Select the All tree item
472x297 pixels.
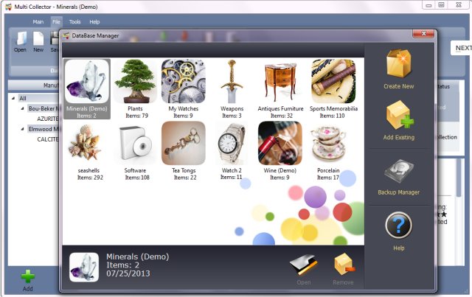coord(23,98)
